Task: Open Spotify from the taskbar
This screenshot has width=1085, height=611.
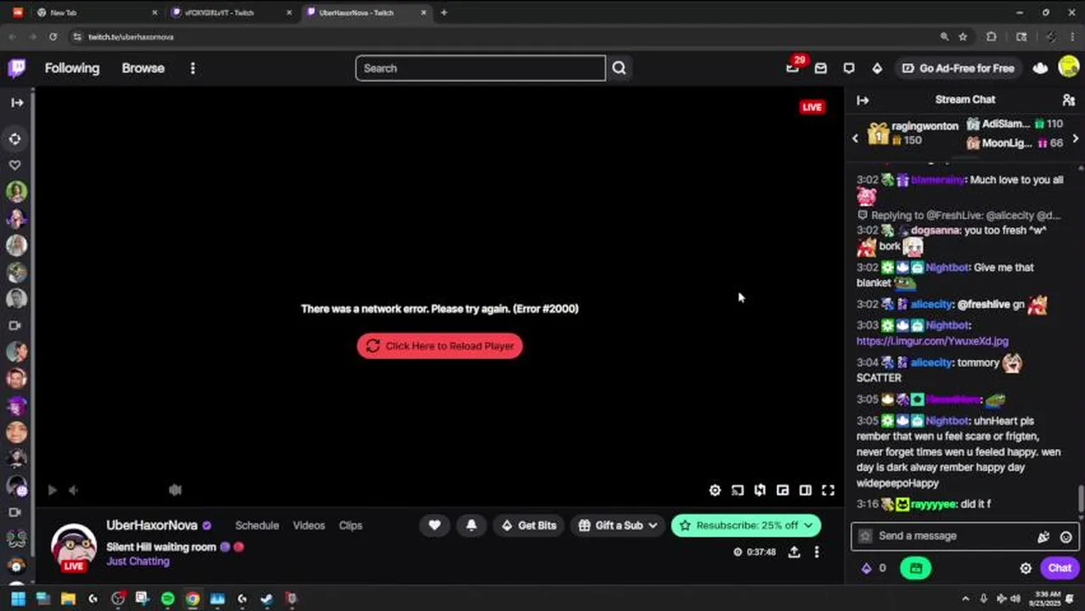Action: coord(167,598)
